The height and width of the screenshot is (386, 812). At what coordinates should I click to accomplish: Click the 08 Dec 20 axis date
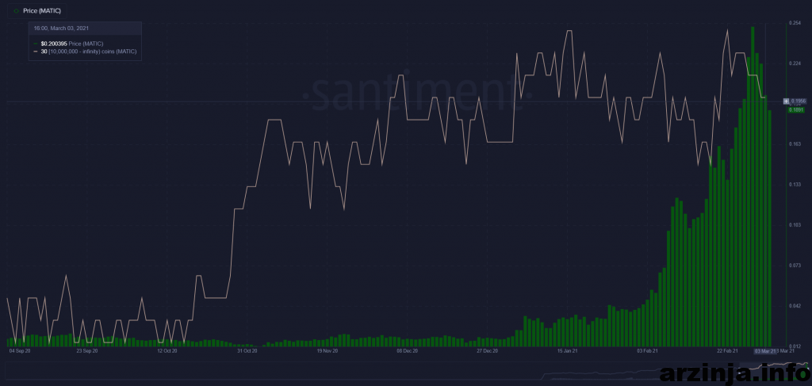(407, 350)
